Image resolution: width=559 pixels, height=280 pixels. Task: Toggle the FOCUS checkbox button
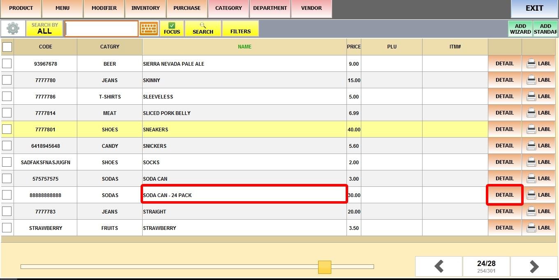pyautogui.click(x=172, y=29)
